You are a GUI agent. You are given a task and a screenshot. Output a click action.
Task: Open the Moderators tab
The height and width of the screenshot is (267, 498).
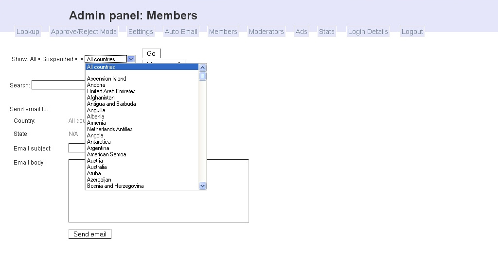266,32
